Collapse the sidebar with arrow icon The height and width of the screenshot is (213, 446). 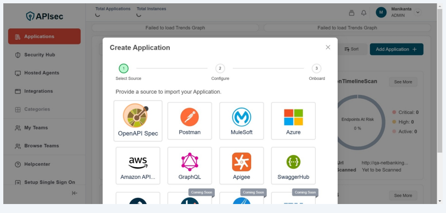pos(75,193)
